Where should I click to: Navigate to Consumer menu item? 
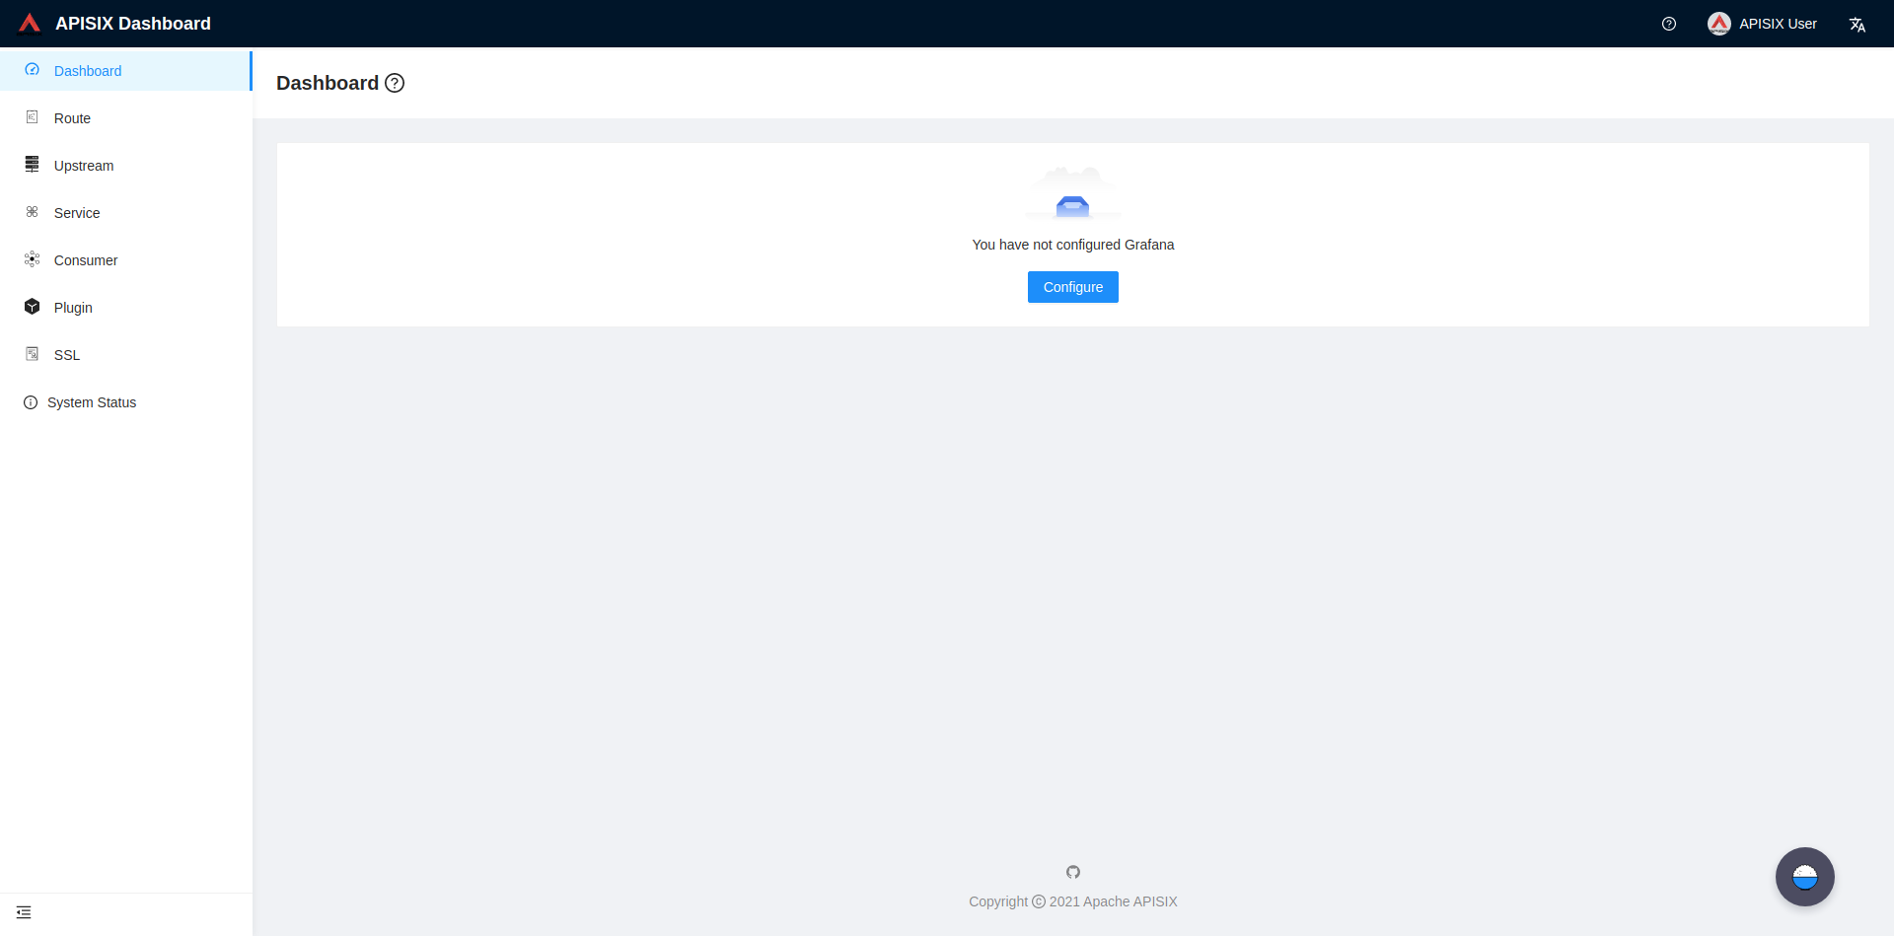coord(126,260)
